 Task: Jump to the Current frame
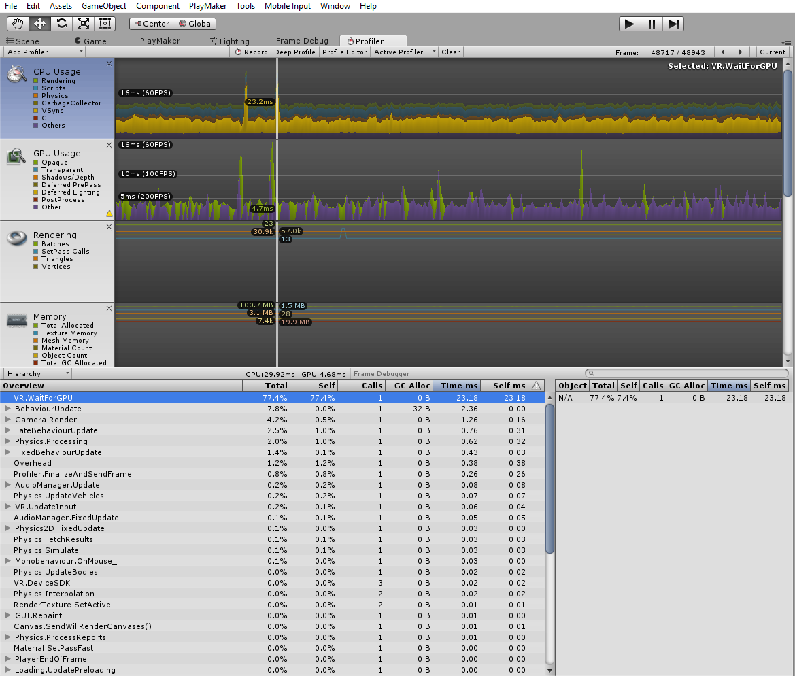coord(773,51)
